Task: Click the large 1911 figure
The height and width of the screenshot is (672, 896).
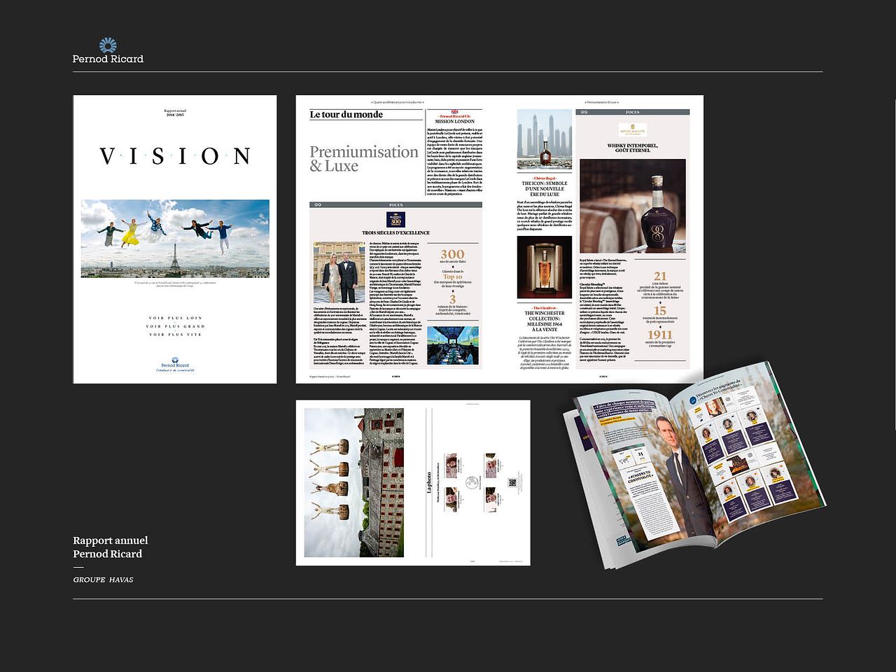Action: point(659,335)
